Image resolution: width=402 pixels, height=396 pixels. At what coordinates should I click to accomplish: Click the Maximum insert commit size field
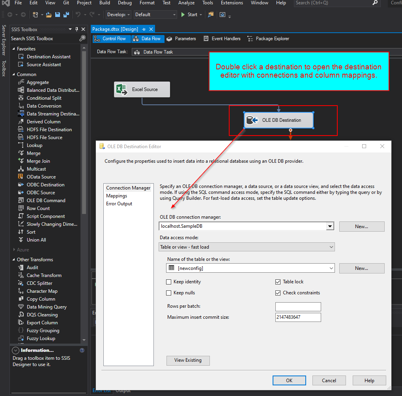pyautogui.click(x=298, y=317)
